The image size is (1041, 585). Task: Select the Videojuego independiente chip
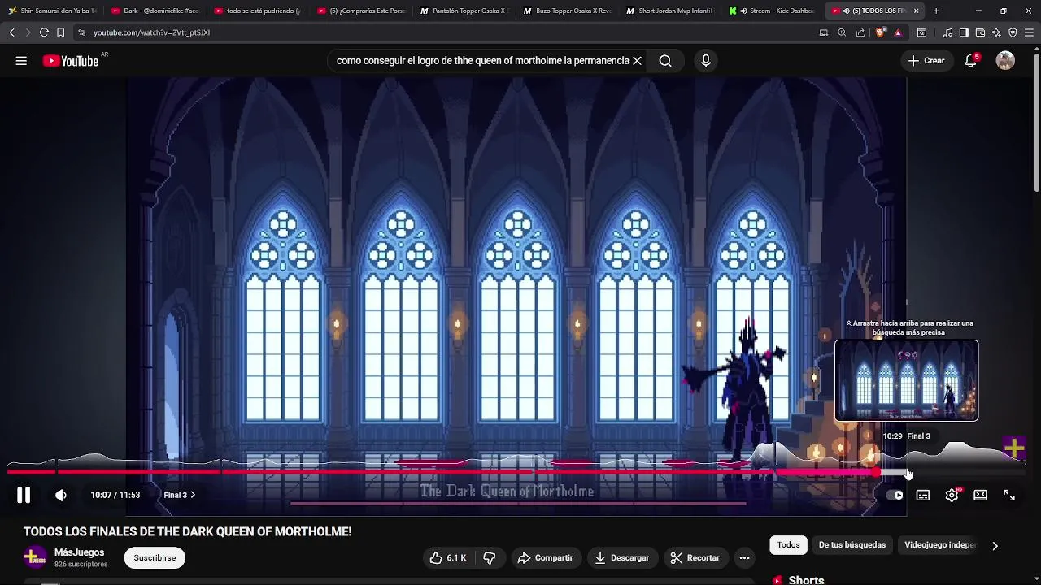(940, 545)
